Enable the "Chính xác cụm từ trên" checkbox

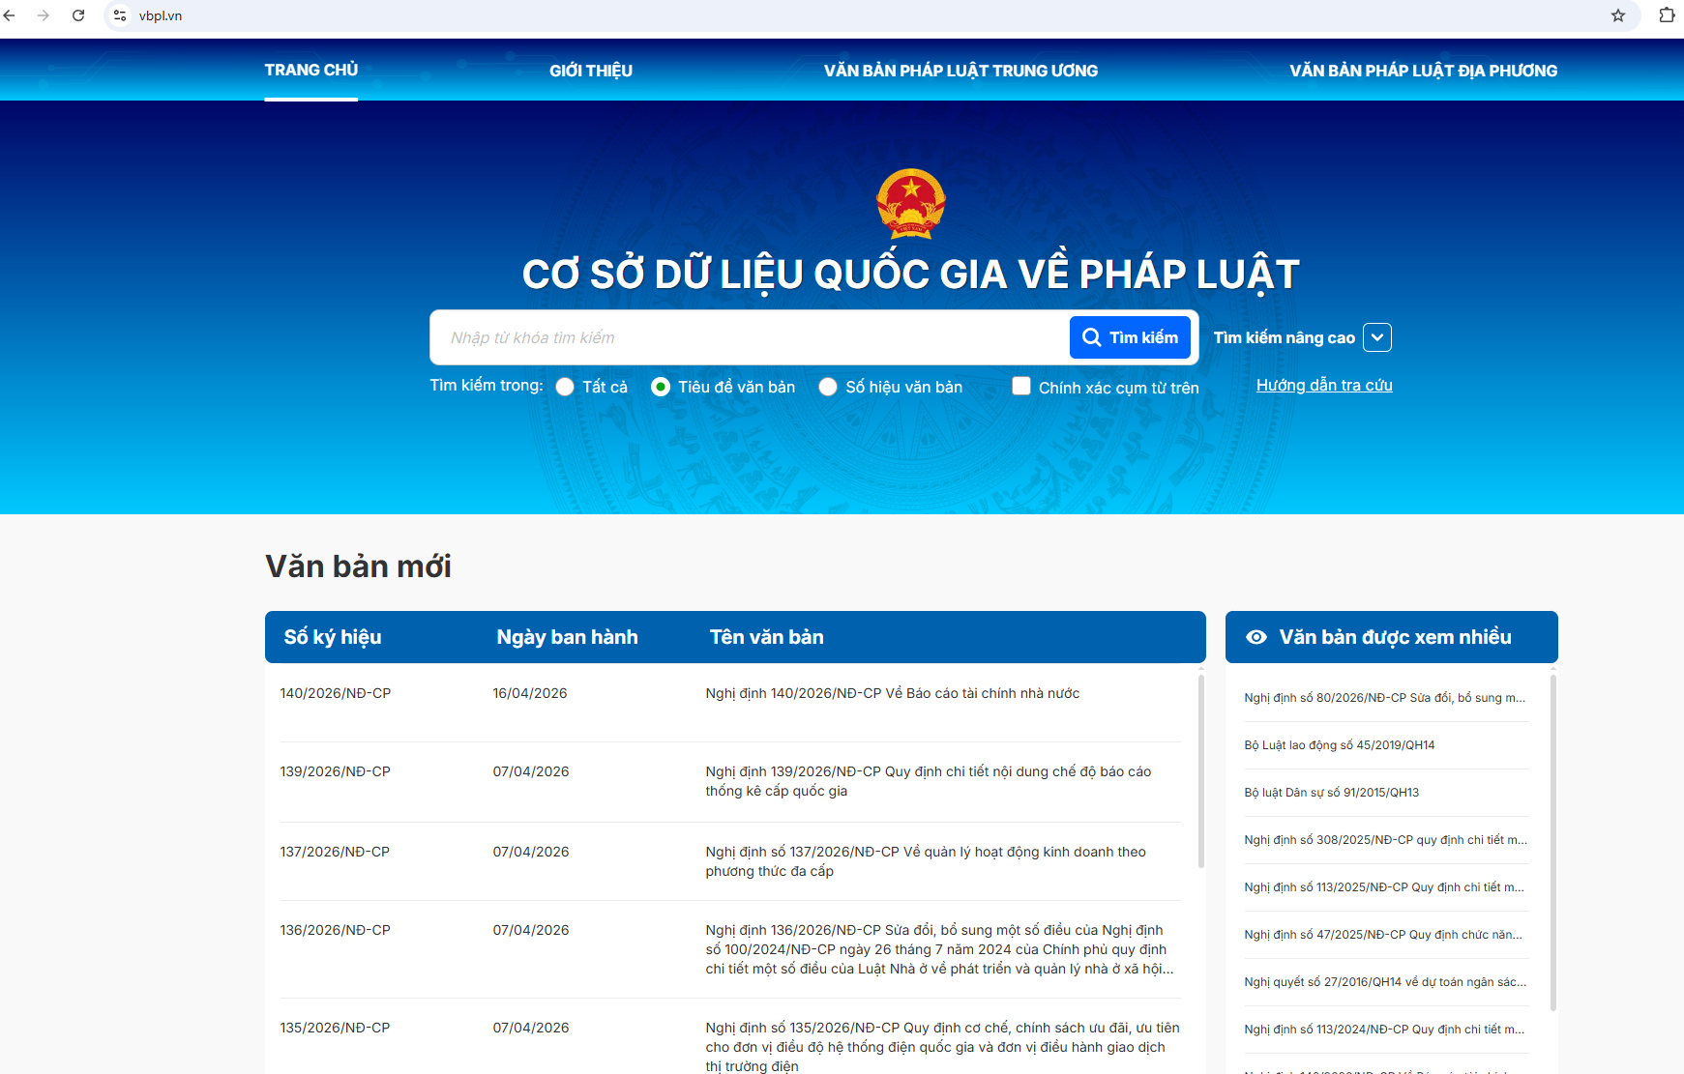click(x=1021, y=386)
